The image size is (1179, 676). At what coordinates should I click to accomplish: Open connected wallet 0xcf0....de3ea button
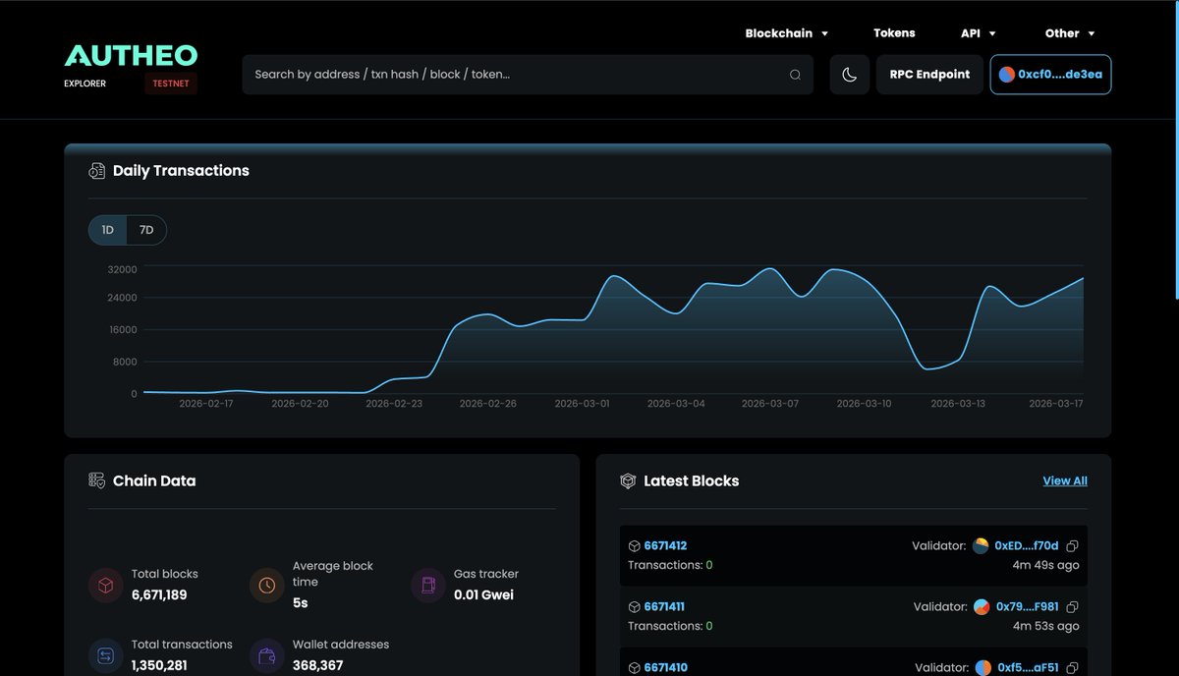click(x=1050, y=75)
